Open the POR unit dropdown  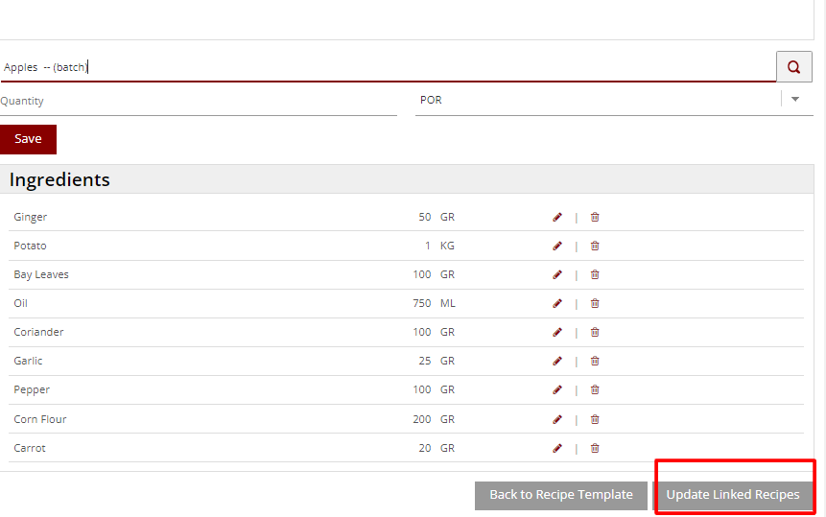[794, 99]
